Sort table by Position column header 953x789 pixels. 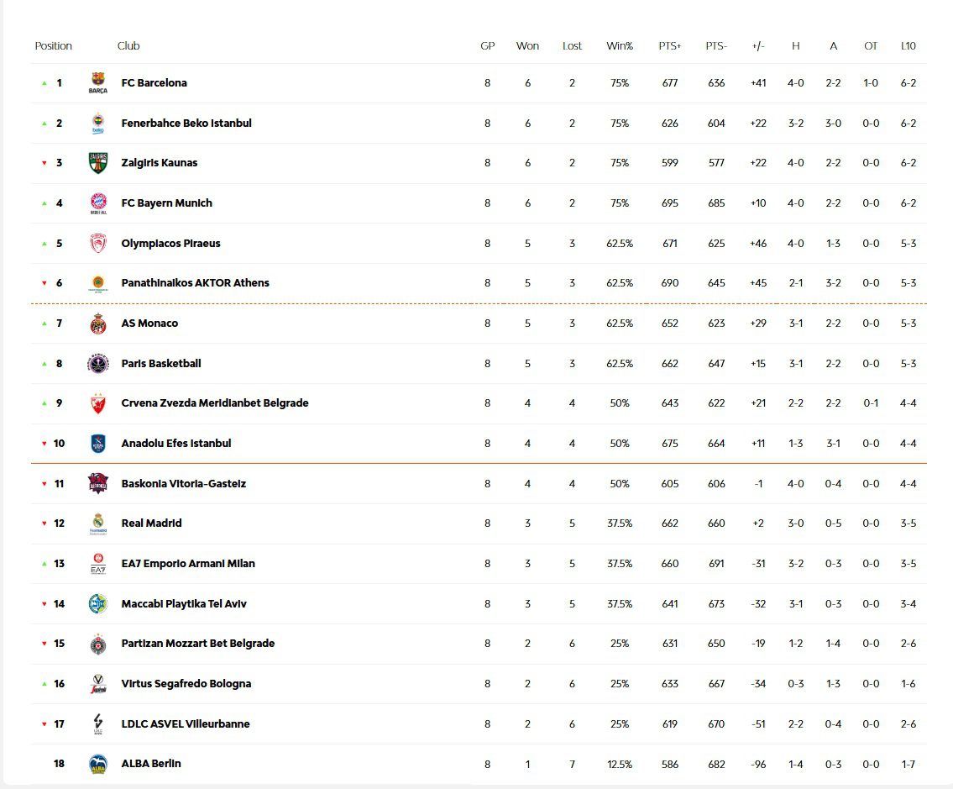pyautogui.click(x=54, y=46)
